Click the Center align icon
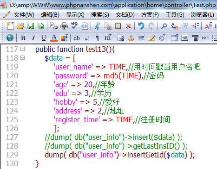 [195, 38]
